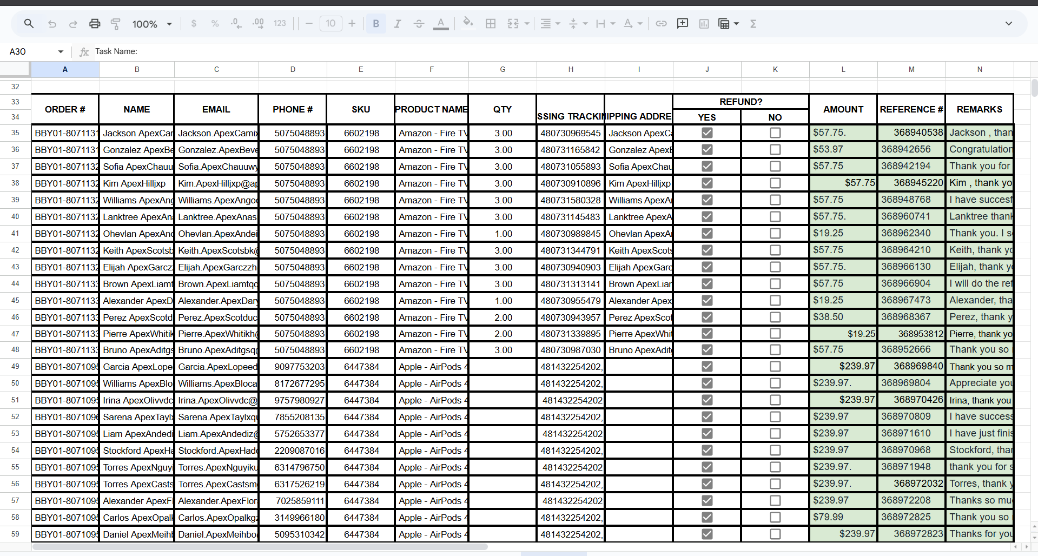Redo the last undone action
Image resolution: width=1038 pixels, height=556 pixels.
[x=73, y=24]
